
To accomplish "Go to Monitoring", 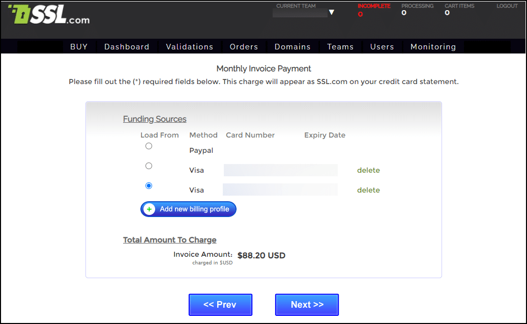I will (x=433, y=47).
